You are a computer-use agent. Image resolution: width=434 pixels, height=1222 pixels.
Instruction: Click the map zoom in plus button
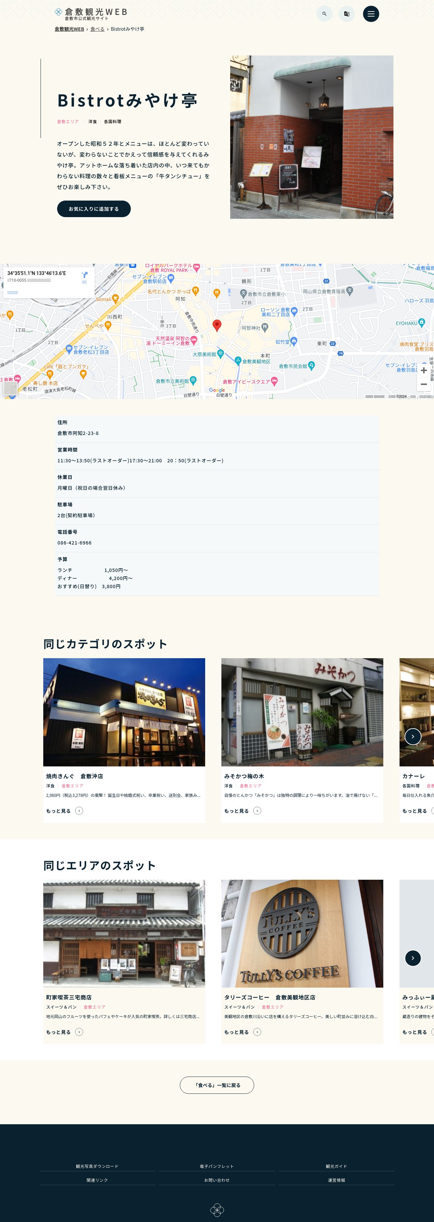pyautogui.click(x=424, y=370)
